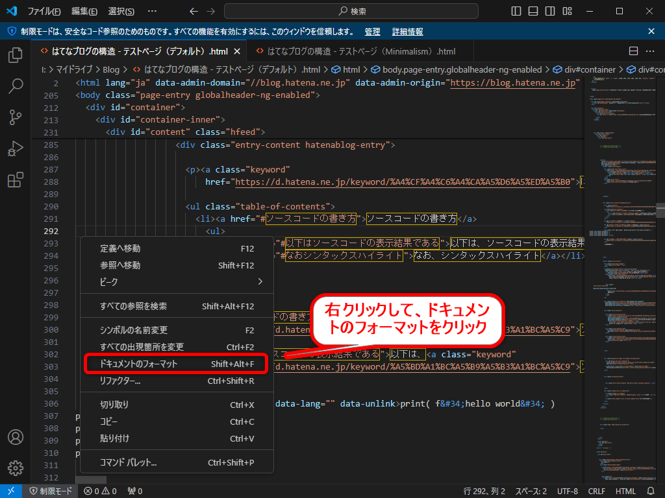This screenshot has width=665, height=498.
Task: Click 行 292, 列 2 cursor position
Action: click(484, 492)
